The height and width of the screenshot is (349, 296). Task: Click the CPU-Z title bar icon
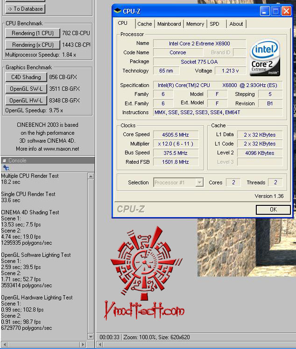click(x=117, y=11)
